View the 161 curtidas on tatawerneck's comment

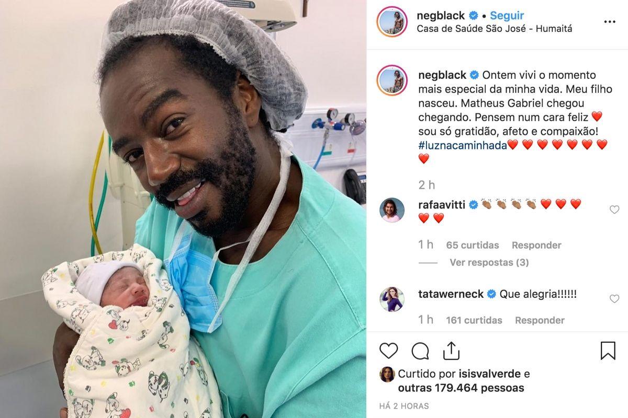[474, 320]
